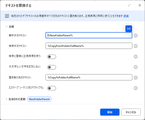Collapse the 全般 section
The height and width of the screenshot is (120, 145).
(6, 26)
